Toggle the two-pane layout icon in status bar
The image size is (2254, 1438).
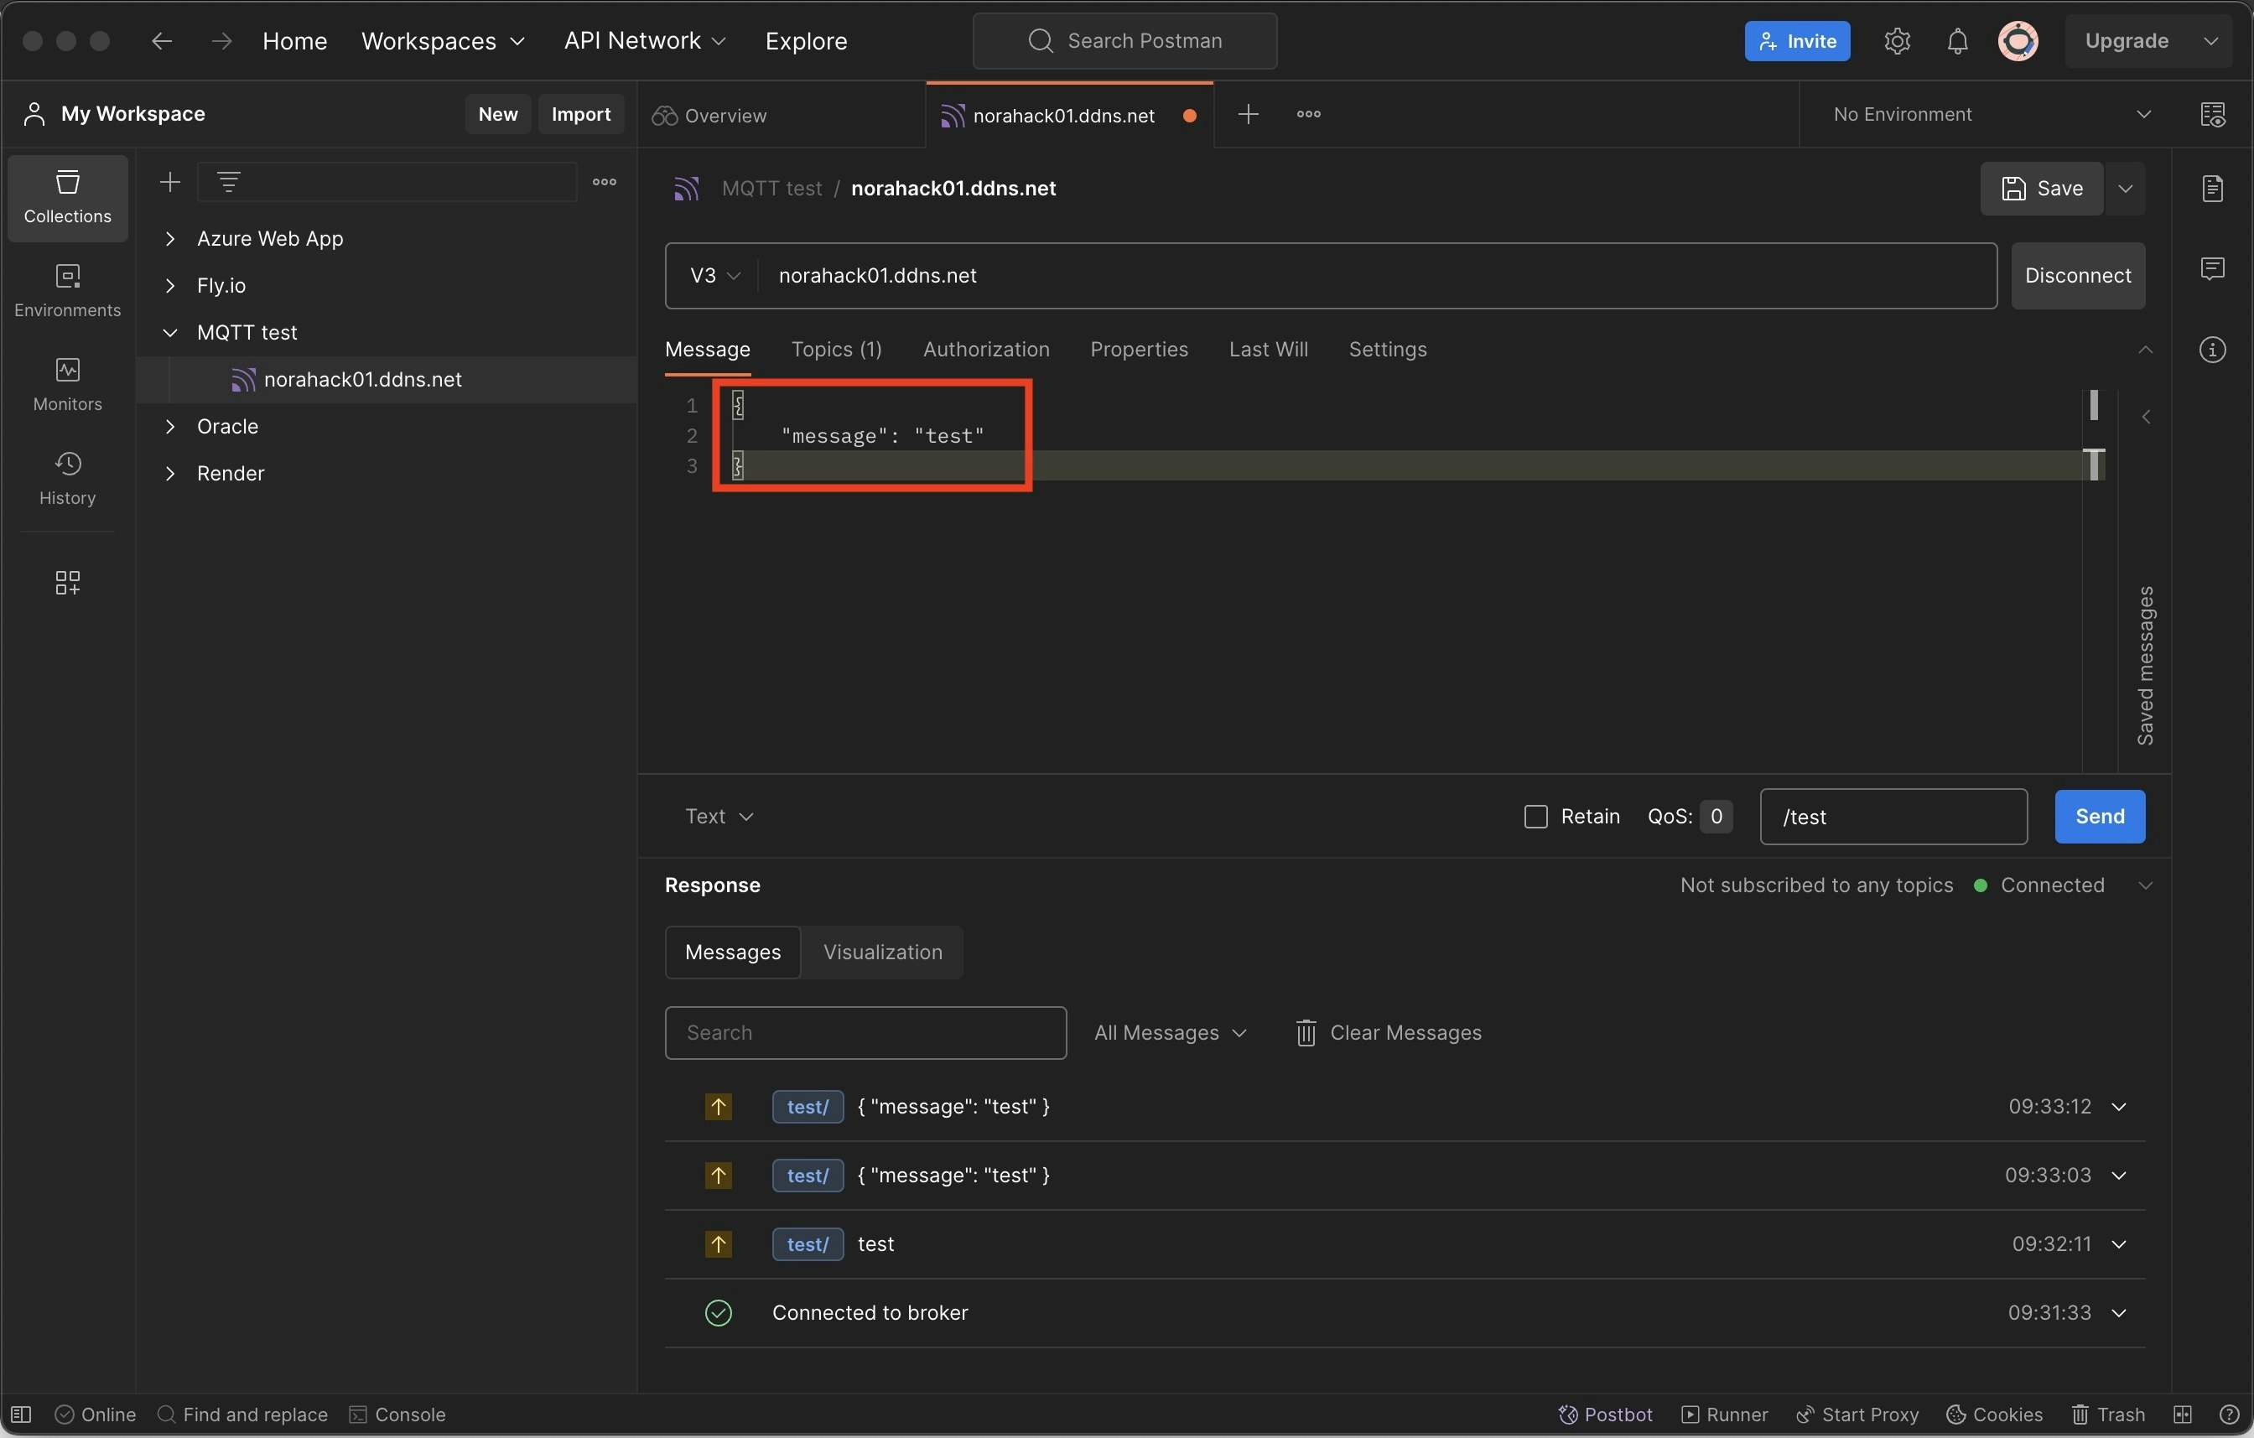click(2183, 1415)
